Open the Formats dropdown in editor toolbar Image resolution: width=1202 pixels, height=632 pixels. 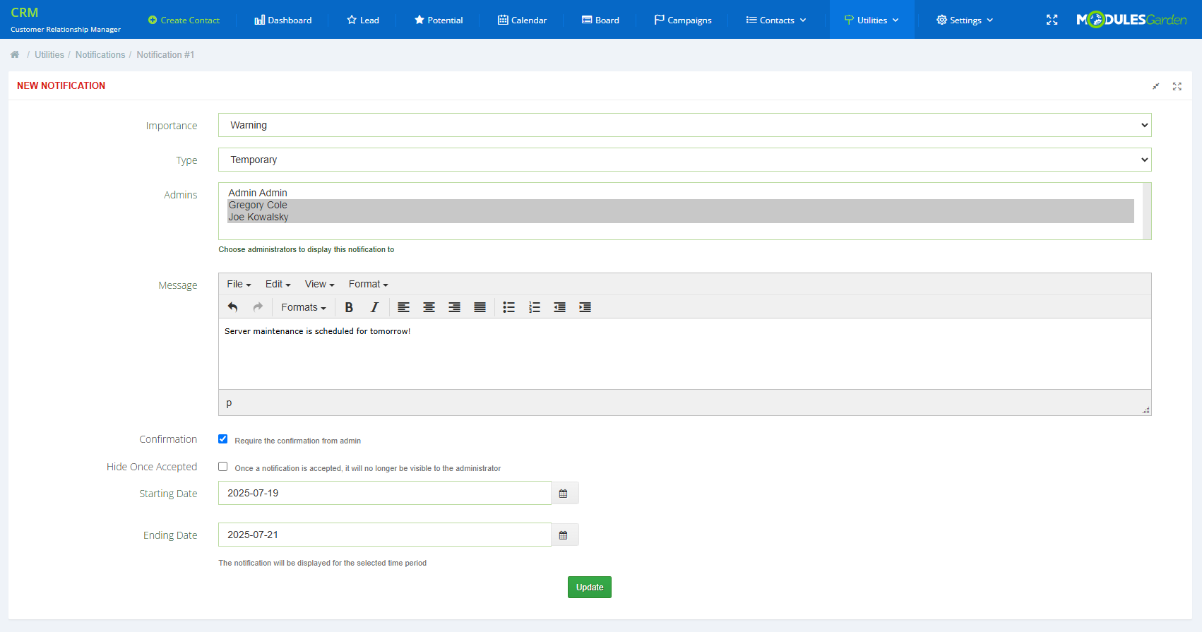[304, 307]
